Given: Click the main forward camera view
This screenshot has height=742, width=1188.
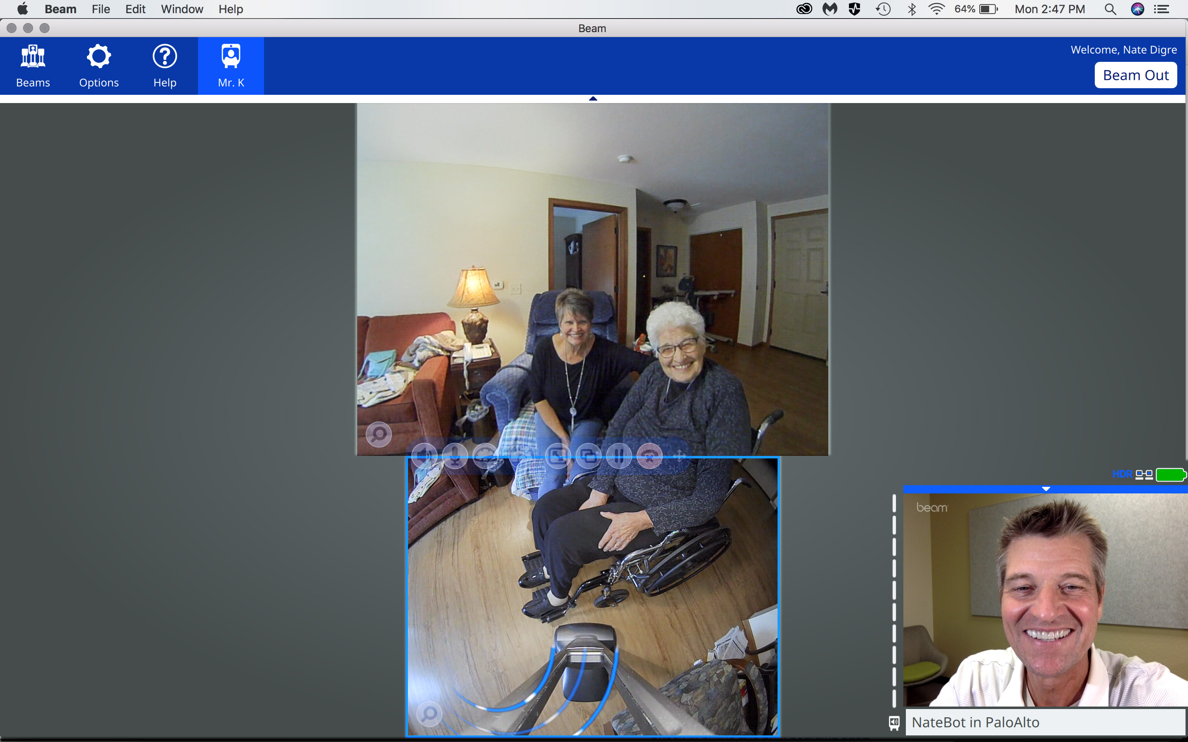Looking at the screenshot, I should coord(592,279).
